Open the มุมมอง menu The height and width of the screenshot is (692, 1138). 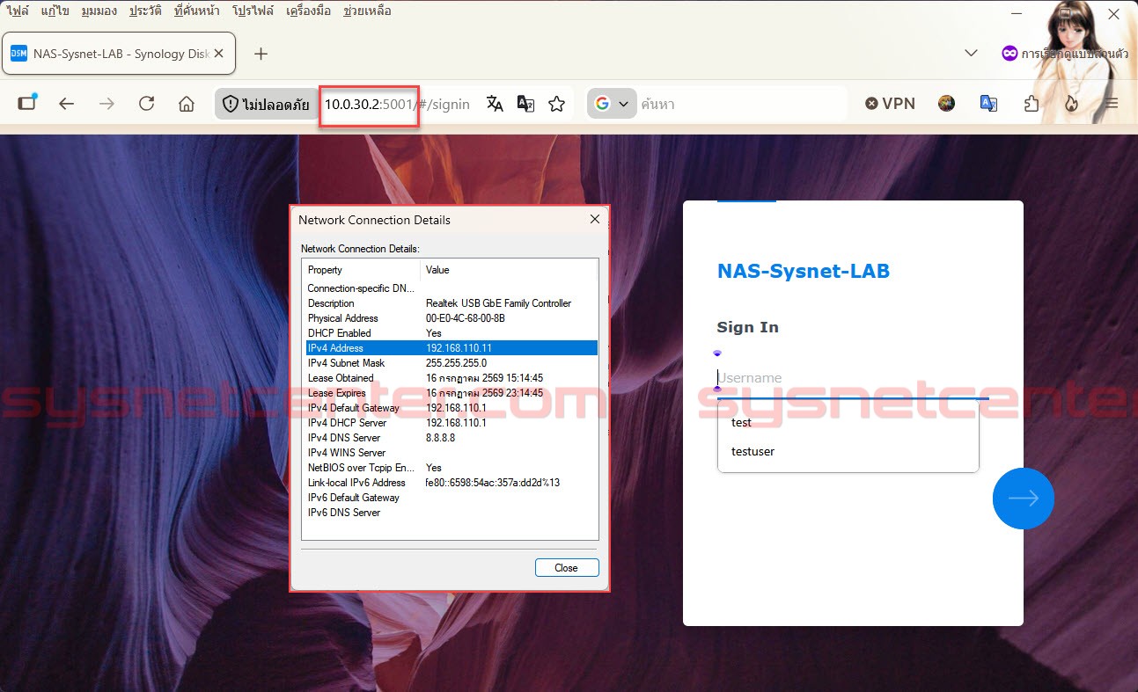pyautogui.click(x=100, y=11)
